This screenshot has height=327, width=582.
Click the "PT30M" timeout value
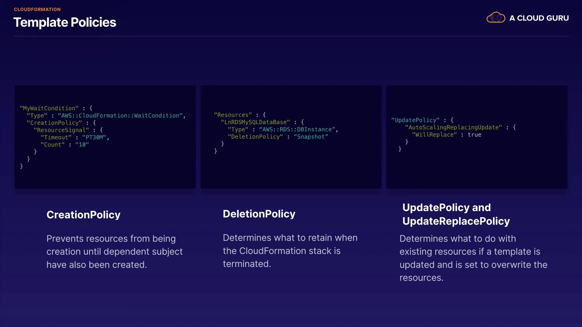pos(94,137)
